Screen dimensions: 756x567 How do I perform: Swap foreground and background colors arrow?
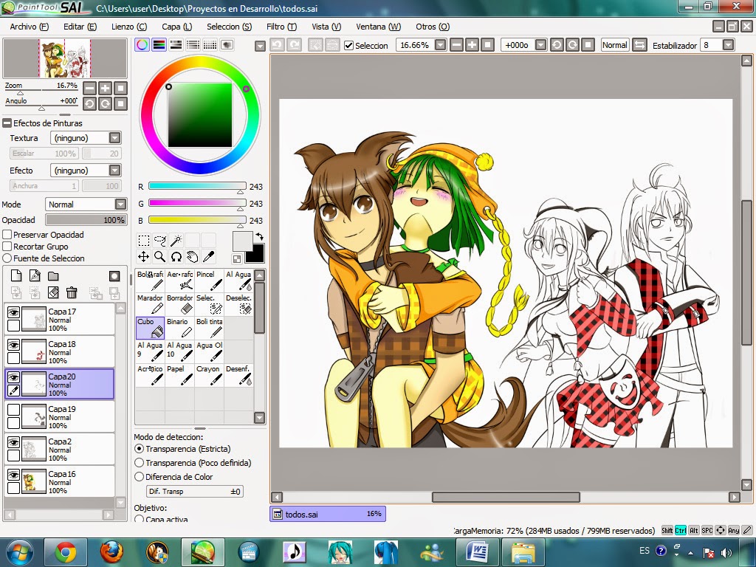(260, 236)
